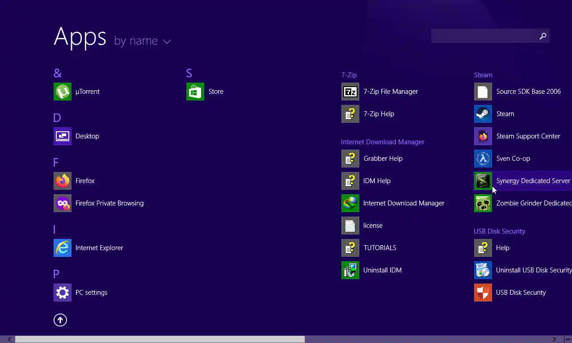Click the 'Internet Explorer' label text
The height and width of the screenshot is (343, 572).
point(99,248)
